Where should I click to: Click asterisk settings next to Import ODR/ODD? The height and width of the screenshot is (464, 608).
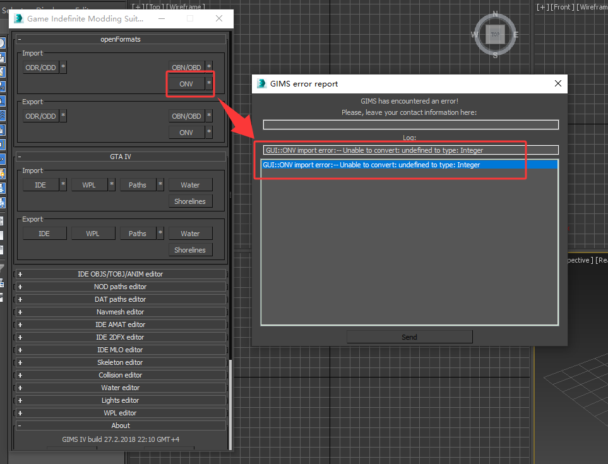click(x=63, y=68)
